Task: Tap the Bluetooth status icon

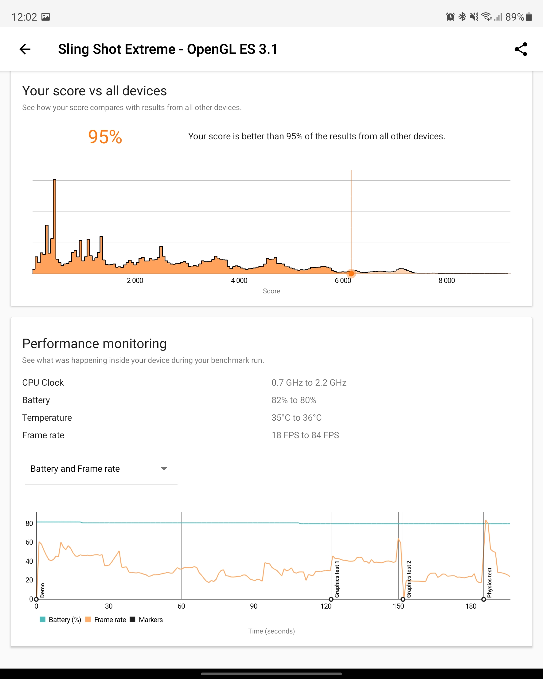Action: pyautogui.click(x=462, y=17)
